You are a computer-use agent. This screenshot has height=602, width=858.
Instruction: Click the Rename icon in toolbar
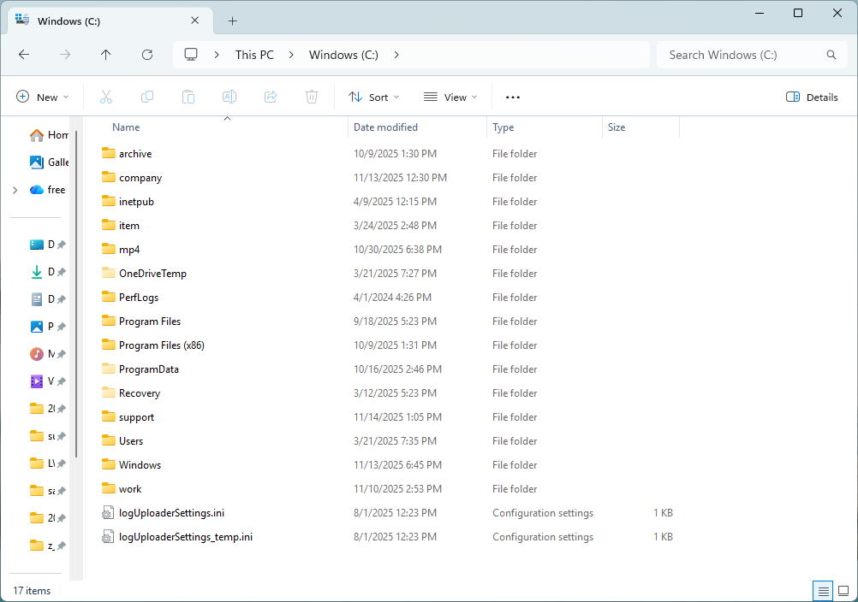coord(229,97)
